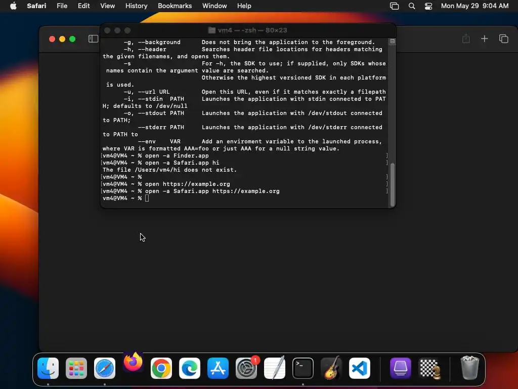Open Launchpad from the Dock
This screenshot has width=518, height=389.
[x=76, y=368]
